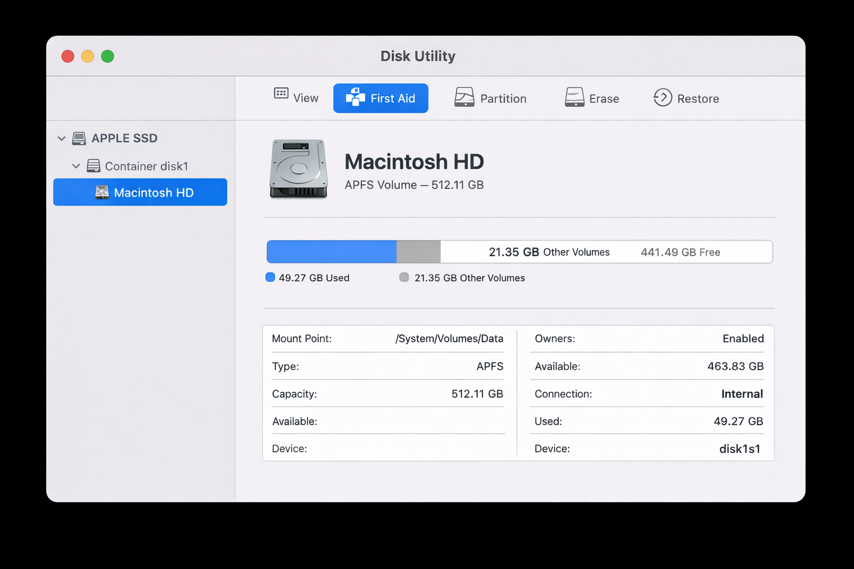The image size is (854, 569).
Task: Click the Macintosh HD volume title
Action: 414,162
